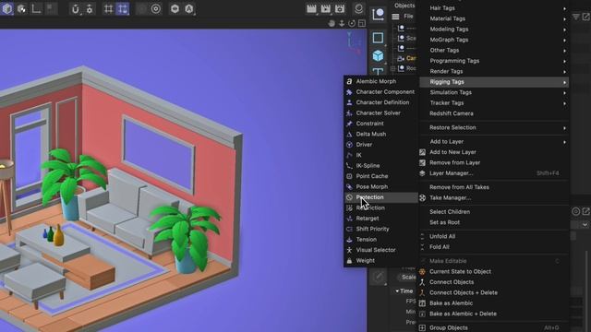Expand the Tracker Tags submenu

click(x=494, y=102)
